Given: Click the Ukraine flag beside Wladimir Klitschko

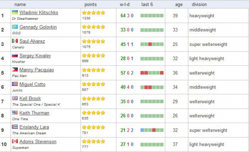Looking at the screenshot, I should tap(15, 12).
